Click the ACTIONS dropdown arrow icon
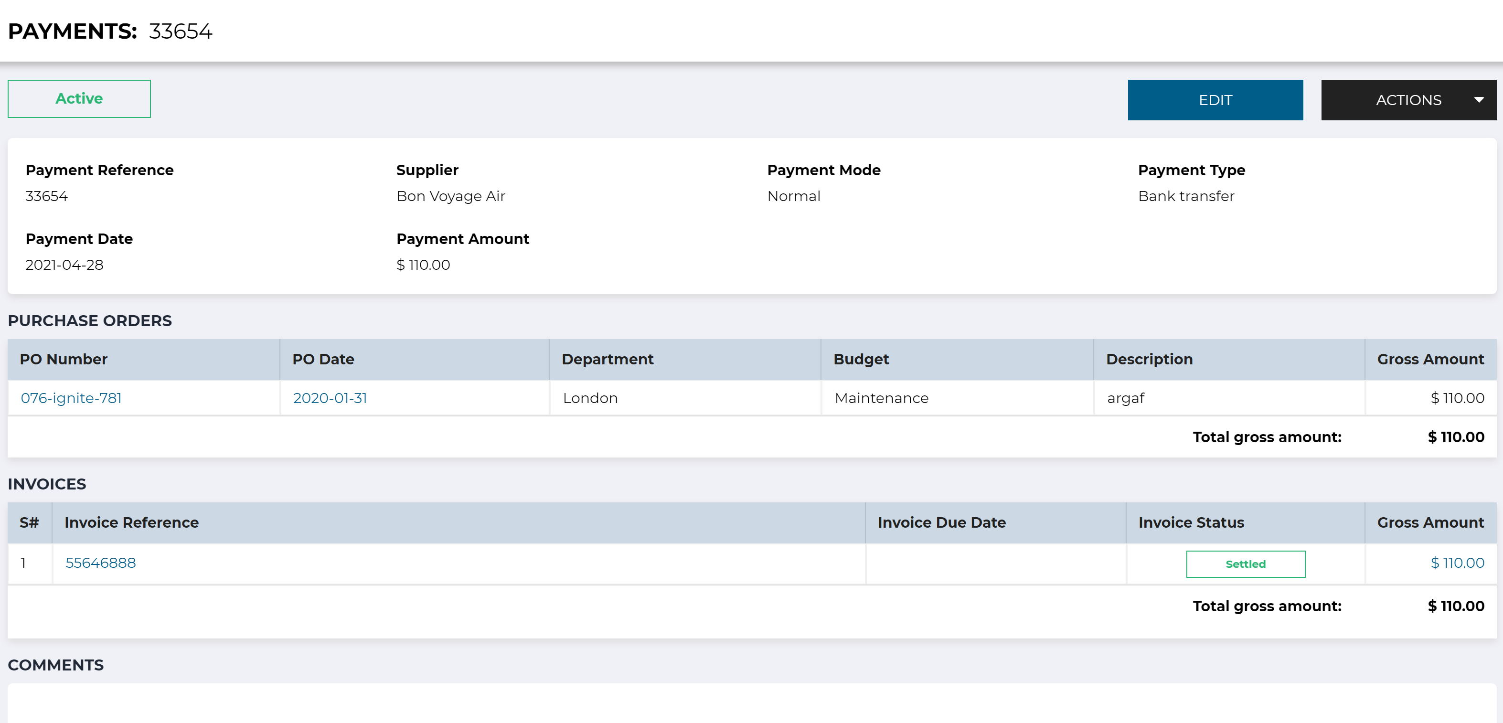 click(x=1479, y=100)
